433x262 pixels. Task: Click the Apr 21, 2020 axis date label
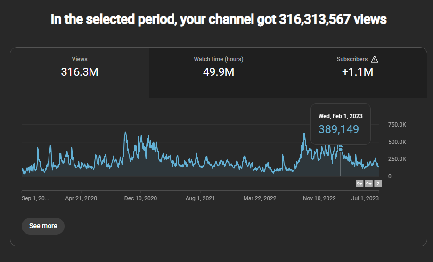(81, 198)
